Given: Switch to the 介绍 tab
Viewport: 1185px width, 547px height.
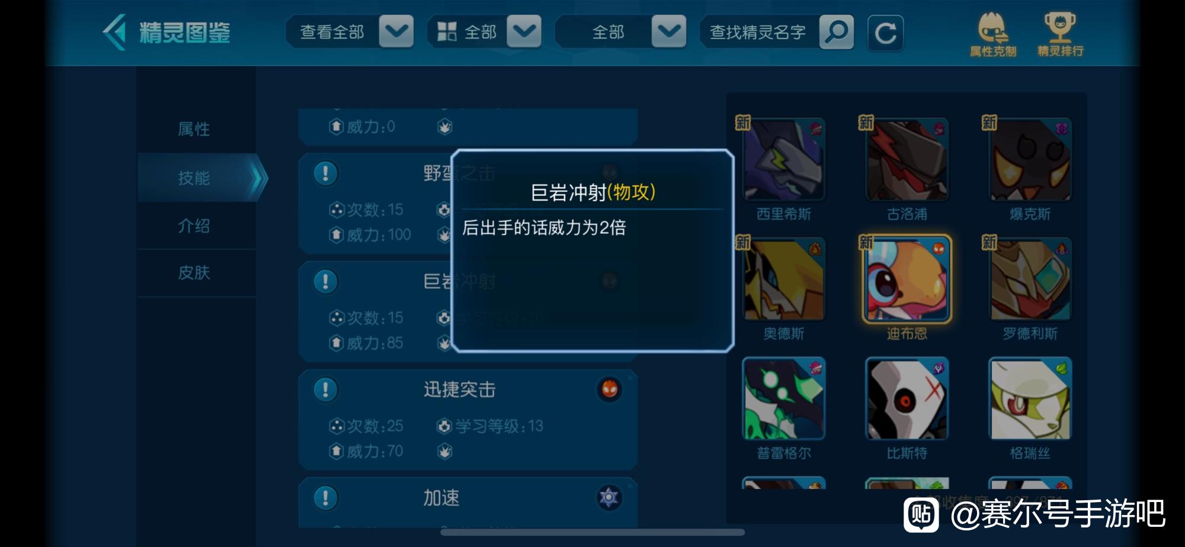Looking at the screenshot, I should click(194, 226).
